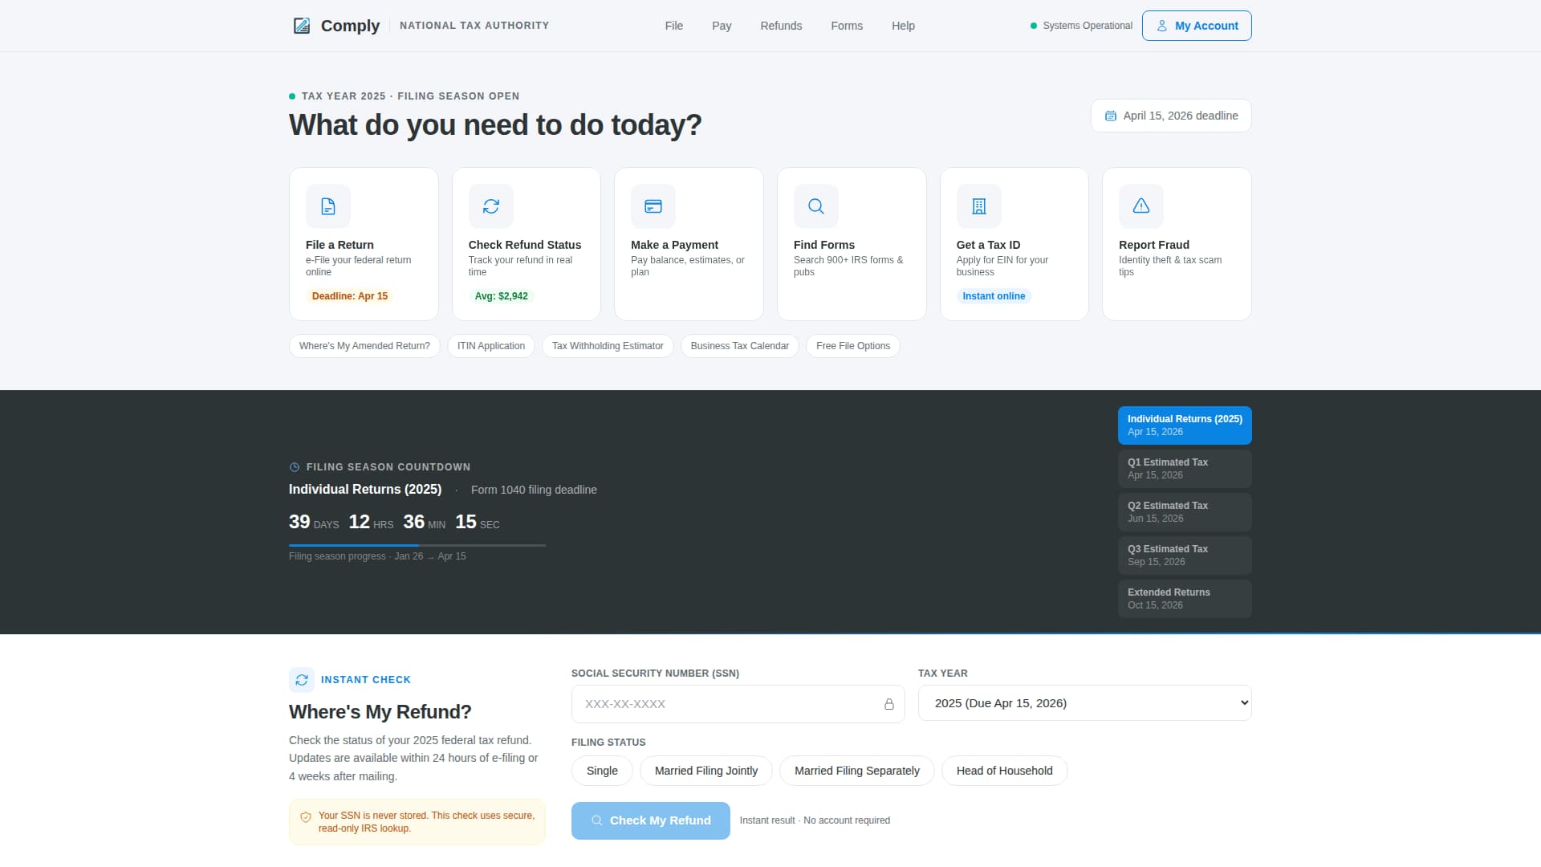Image resolution: width=1541 pixels, height=867 pixels.
Task: Open the Pay menu
Action: (722, 26)
